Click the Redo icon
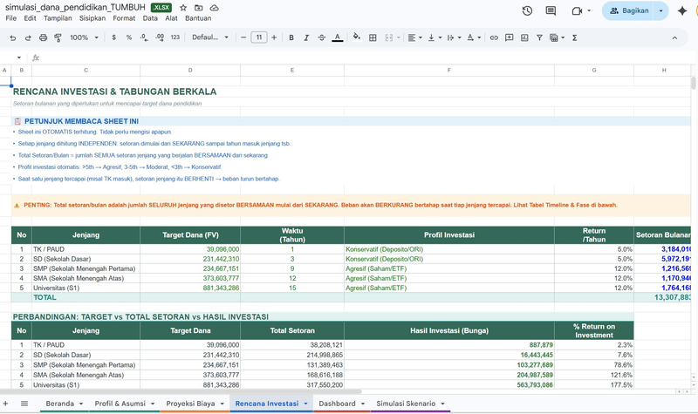The width and height of the screenshot is (698, 414). [x=28, y=37]
